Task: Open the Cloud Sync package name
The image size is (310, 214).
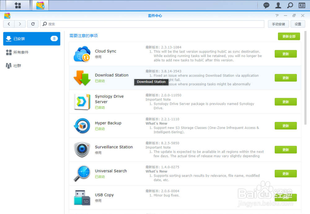Action: [x=106, y=51]
